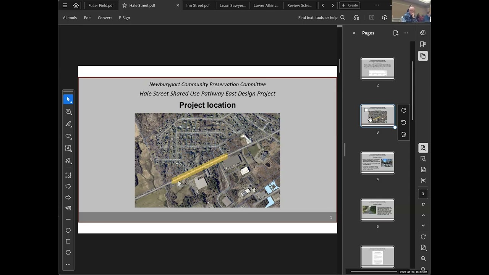Insert pages using Pages panel icon
The image size is (489, 275).
(x=395, y=33)
